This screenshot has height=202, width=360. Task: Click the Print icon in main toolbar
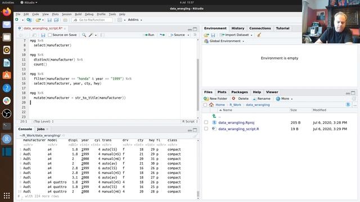click(x=65, y=20)
